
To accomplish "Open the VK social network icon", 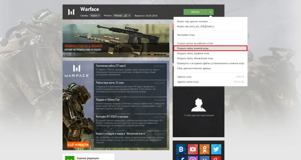I will pos(181,149).
